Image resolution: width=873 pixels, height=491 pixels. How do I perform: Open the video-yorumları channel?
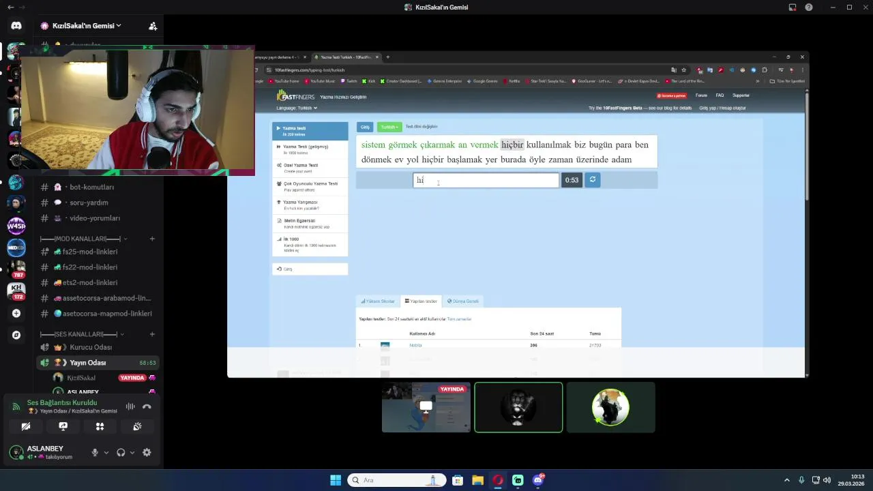point(95,218)
